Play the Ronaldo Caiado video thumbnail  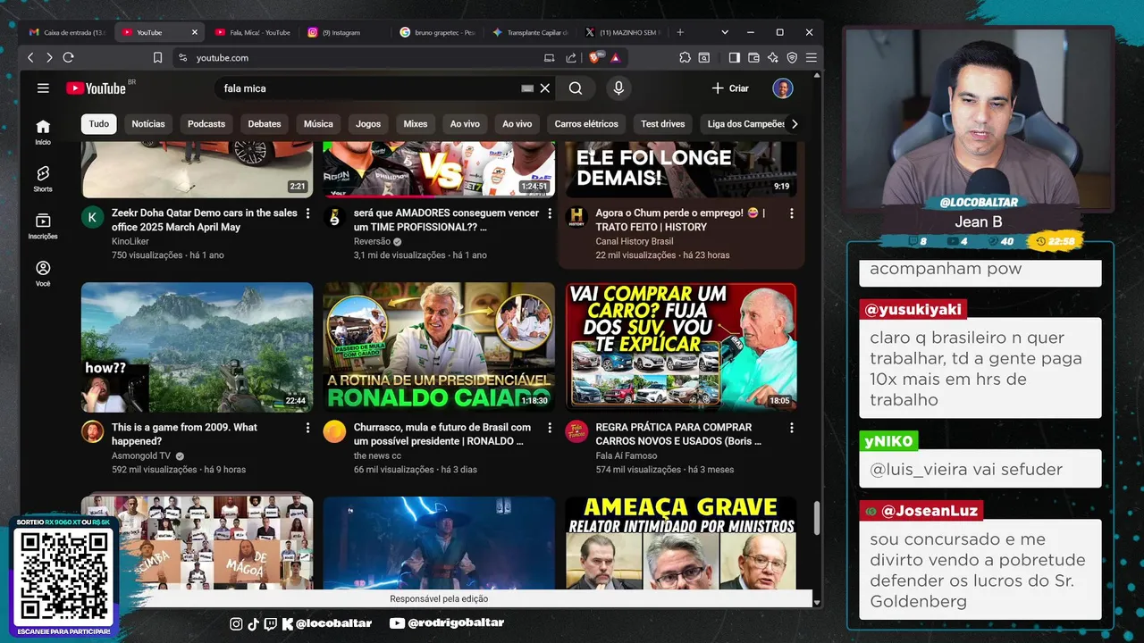coord(439,347)
